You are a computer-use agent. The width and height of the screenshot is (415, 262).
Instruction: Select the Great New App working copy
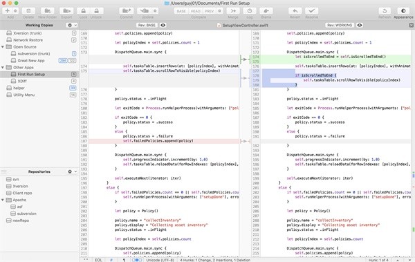(39, 61)
